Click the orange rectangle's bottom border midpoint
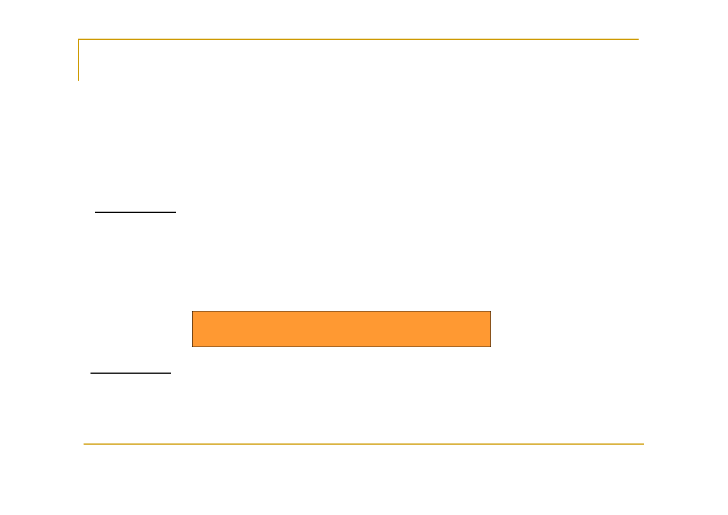Viewport: 728px width, 515px height. coord(341,347)
